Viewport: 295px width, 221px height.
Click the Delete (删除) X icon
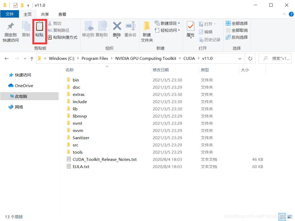(117, 27)
